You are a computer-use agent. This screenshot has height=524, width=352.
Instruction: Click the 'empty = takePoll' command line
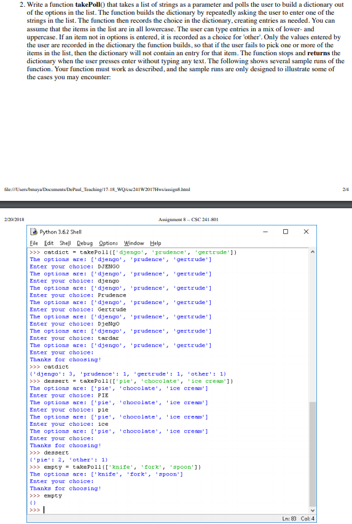tap(115, 467)
